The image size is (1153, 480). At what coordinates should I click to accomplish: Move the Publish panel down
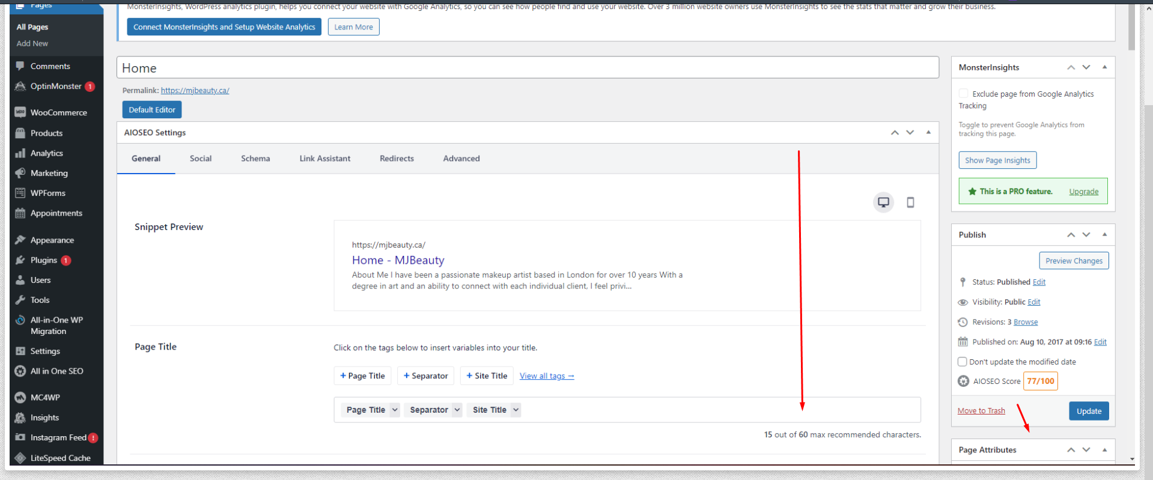pos(1086,234)
